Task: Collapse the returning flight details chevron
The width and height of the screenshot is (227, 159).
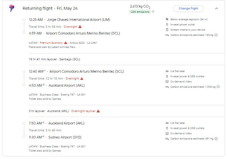Action: click(x=216, y=8)
